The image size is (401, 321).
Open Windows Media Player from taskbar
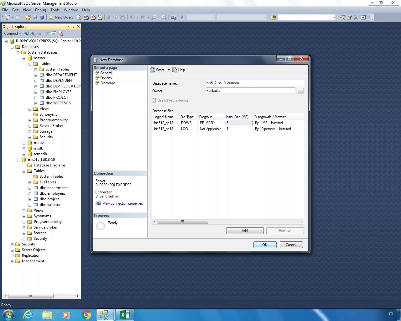[66, 315]
